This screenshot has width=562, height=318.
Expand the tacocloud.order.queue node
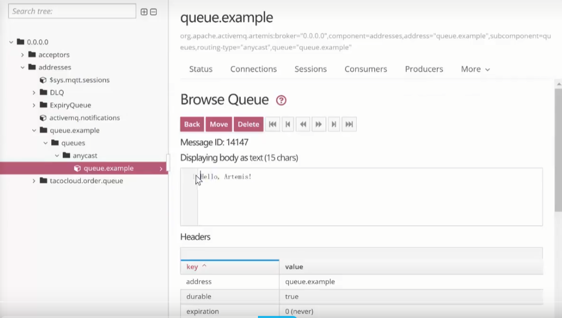34,181
